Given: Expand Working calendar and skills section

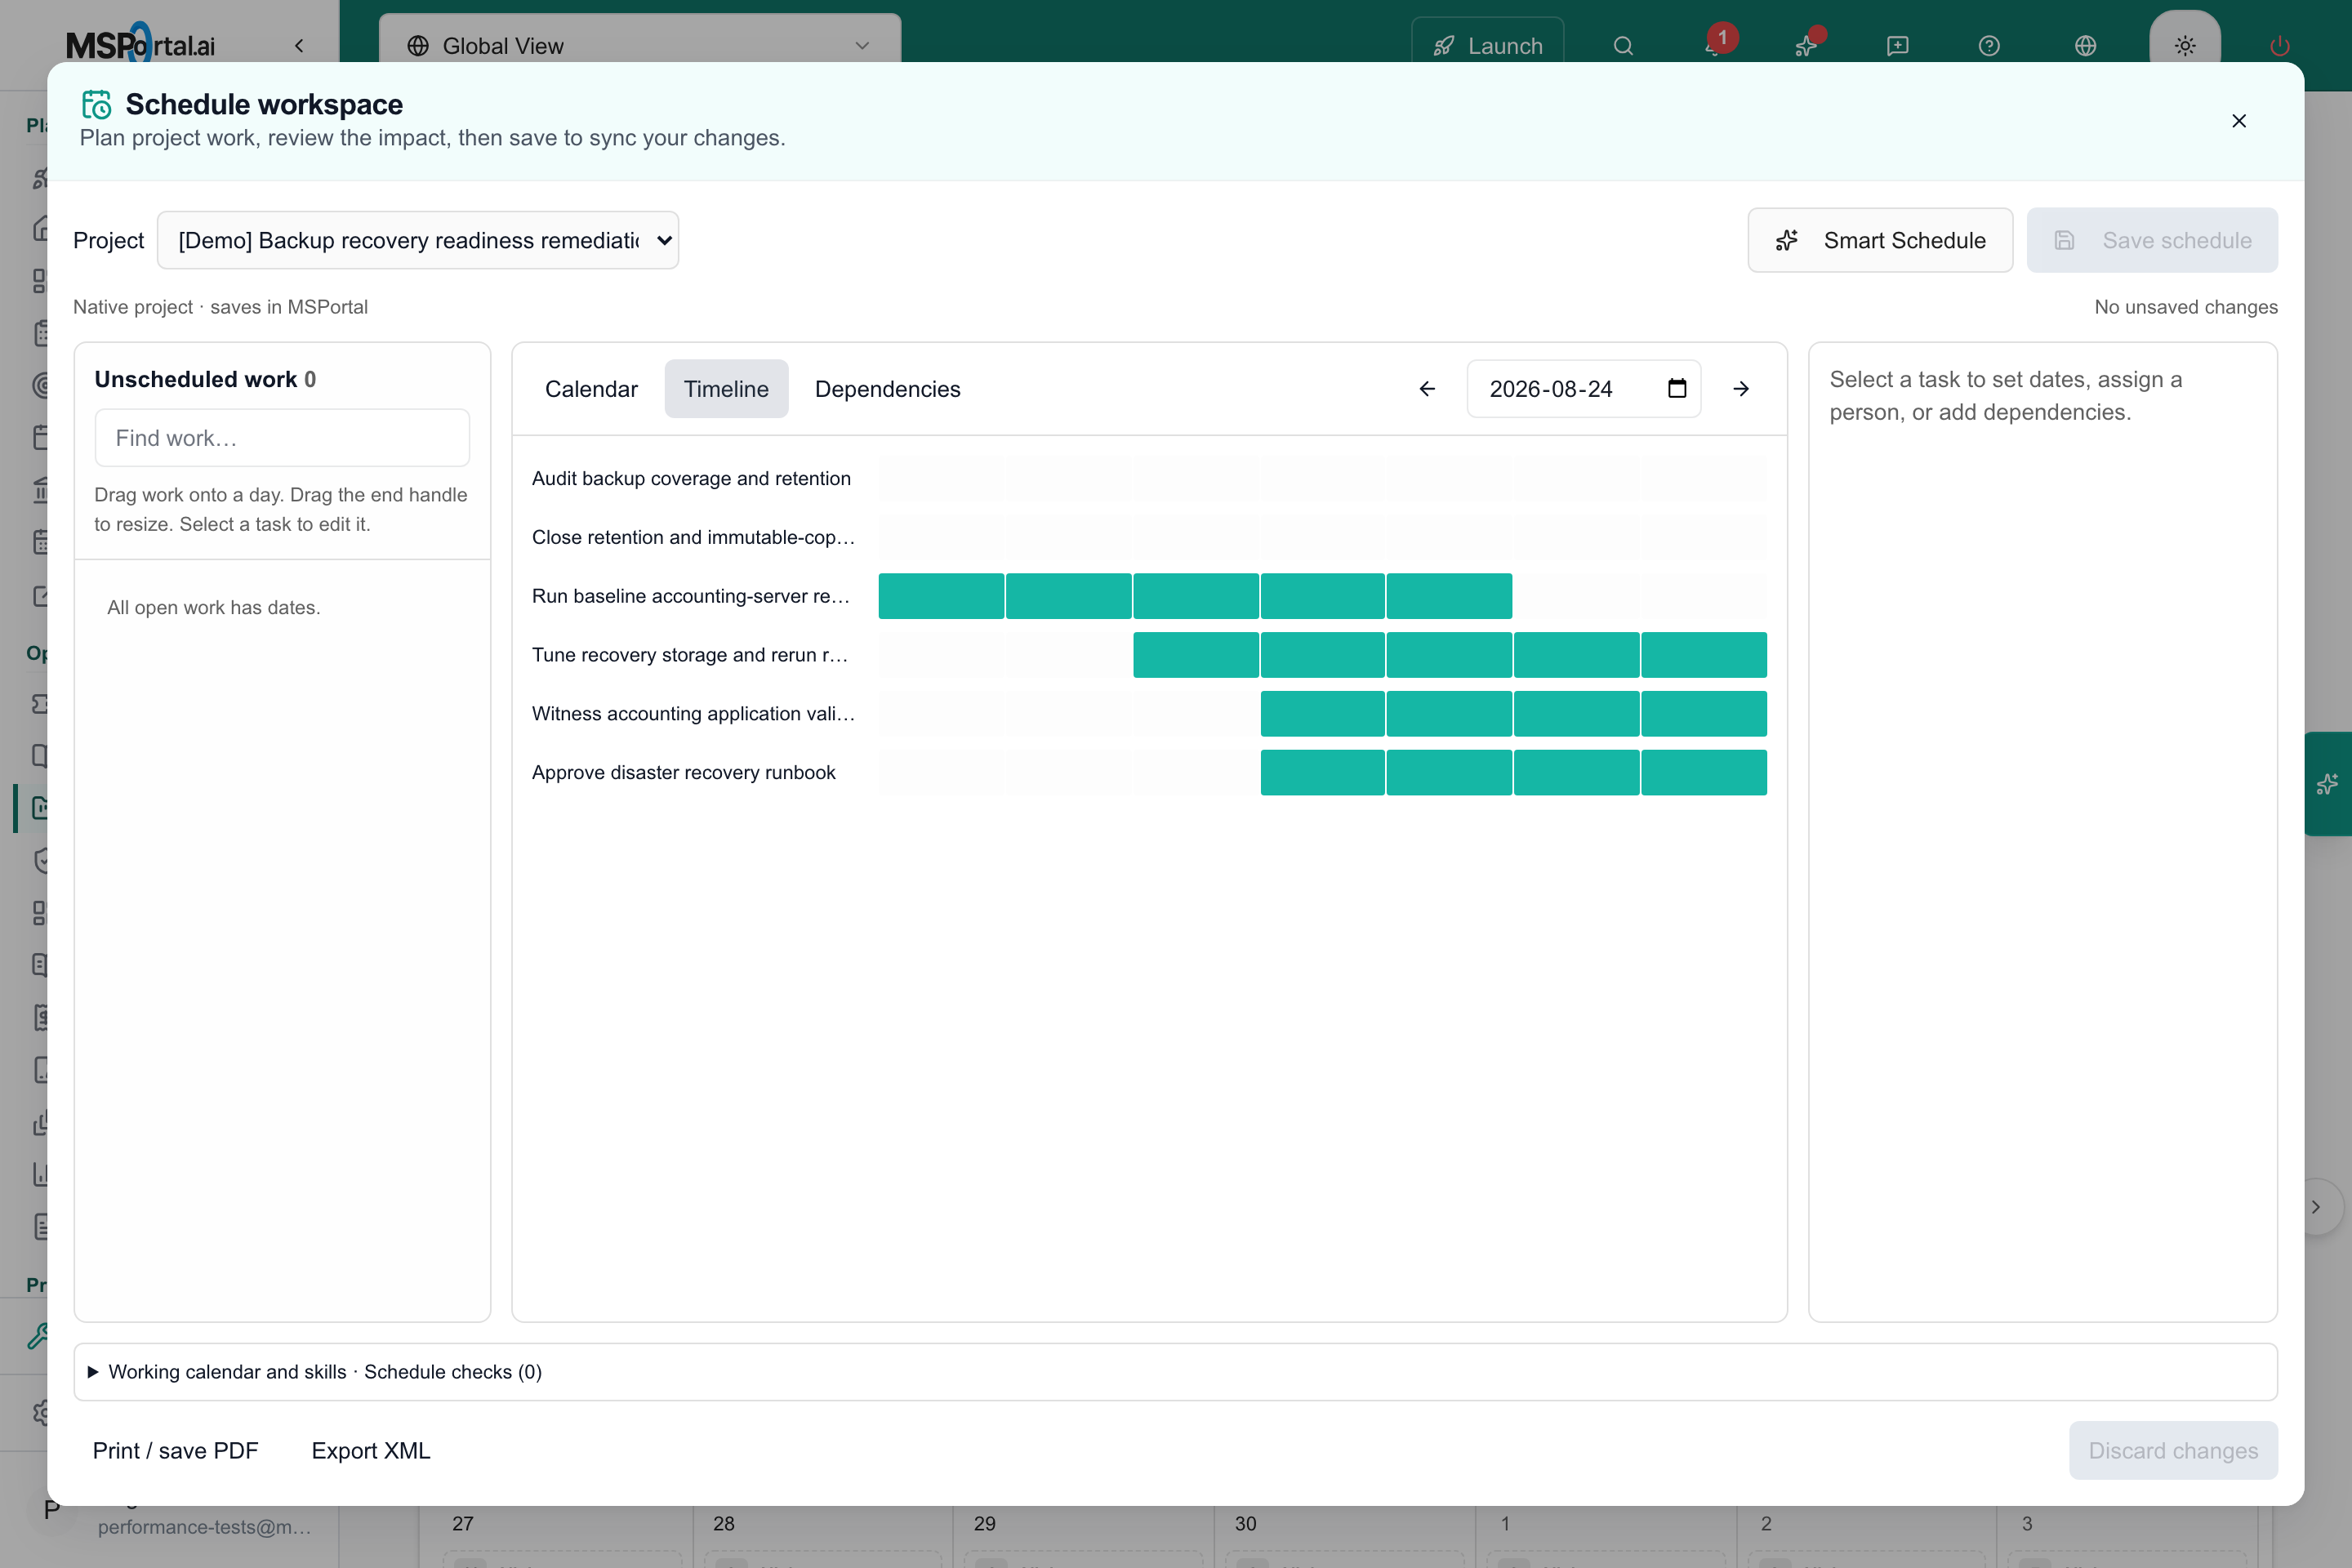Looking at the screenshot, I should pos(1175,1372).
